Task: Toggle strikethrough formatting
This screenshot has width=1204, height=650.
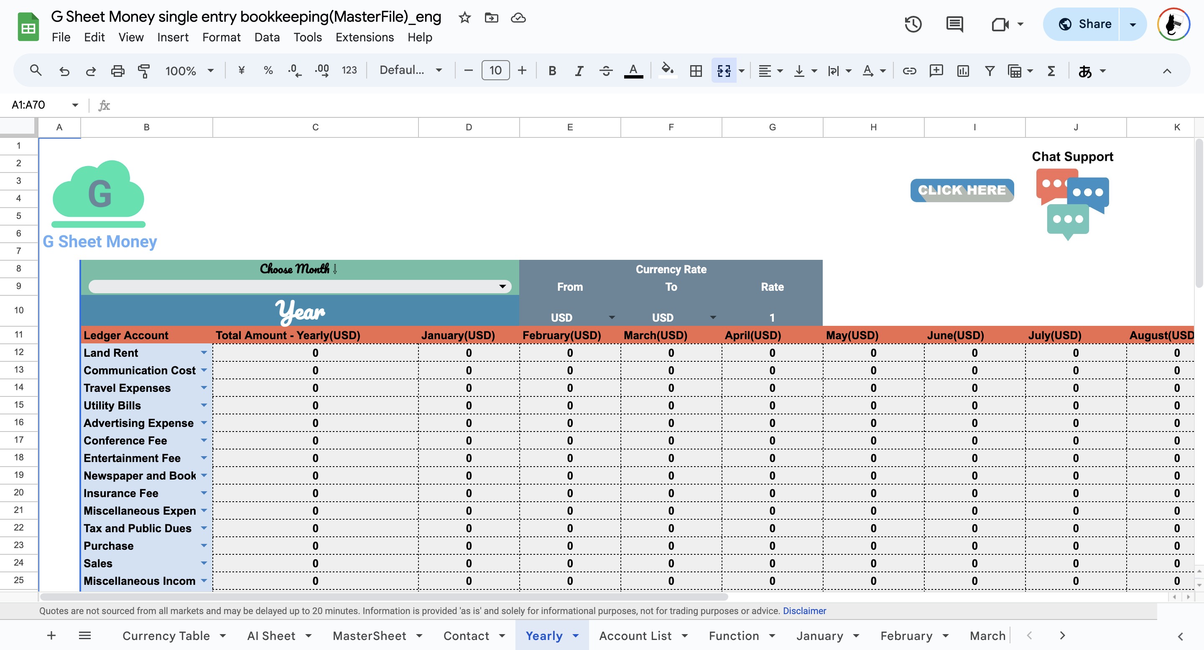Action: (x=606, y=71)
